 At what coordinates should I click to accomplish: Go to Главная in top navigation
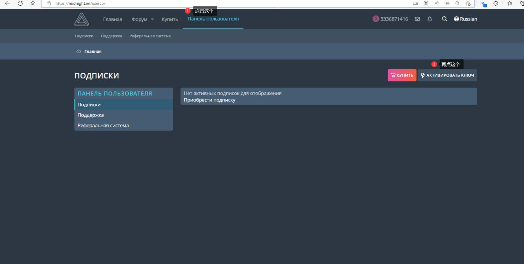[x=112, y=19]
